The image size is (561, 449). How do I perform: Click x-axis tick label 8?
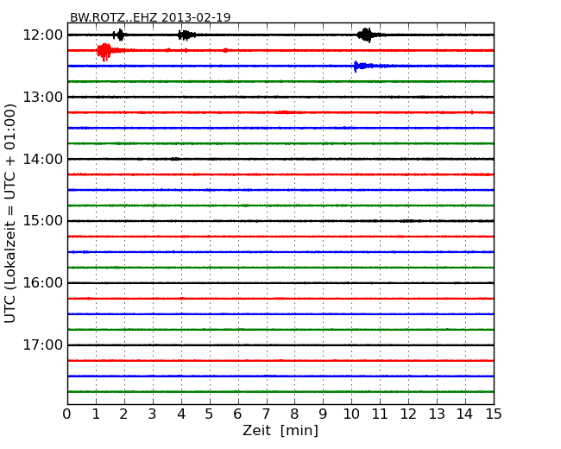click(294, 414)
